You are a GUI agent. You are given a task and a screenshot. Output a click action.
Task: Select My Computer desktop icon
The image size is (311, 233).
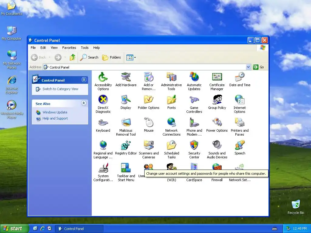pos(12,33)
